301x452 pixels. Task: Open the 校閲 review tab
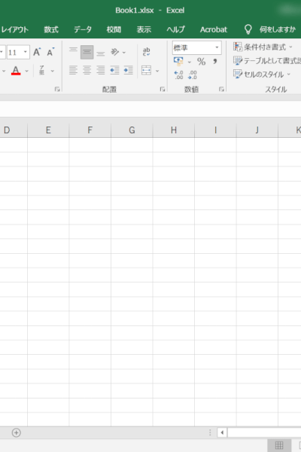point(114,29)
